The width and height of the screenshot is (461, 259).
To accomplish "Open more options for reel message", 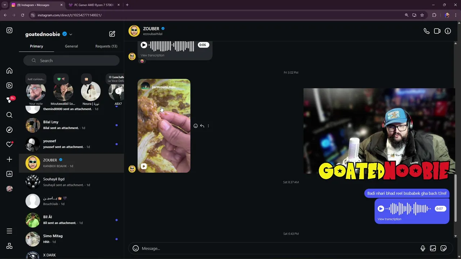I will pos(208,126).
